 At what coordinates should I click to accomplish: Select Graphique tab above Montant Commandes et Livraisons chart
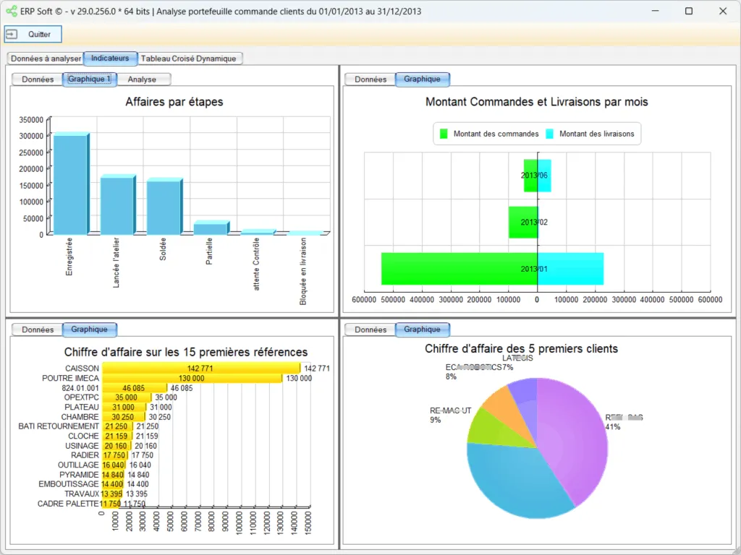422,79
